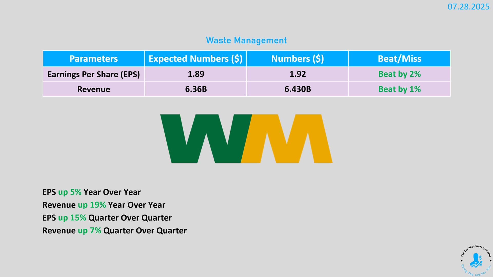This screenshot has height=277, width=493.
Task: Select the Numbers ($) column header
Action: pyautogui.click(x=297, y=59)
